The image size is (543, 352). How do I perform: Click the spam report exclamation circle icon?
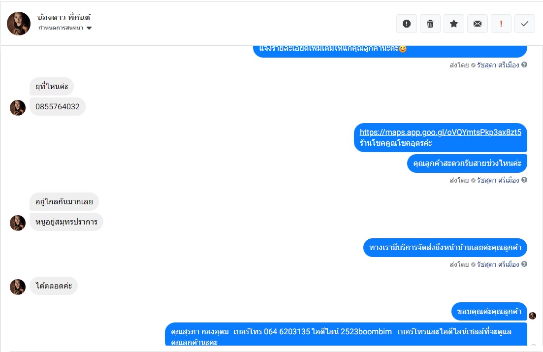pos(407,24)
